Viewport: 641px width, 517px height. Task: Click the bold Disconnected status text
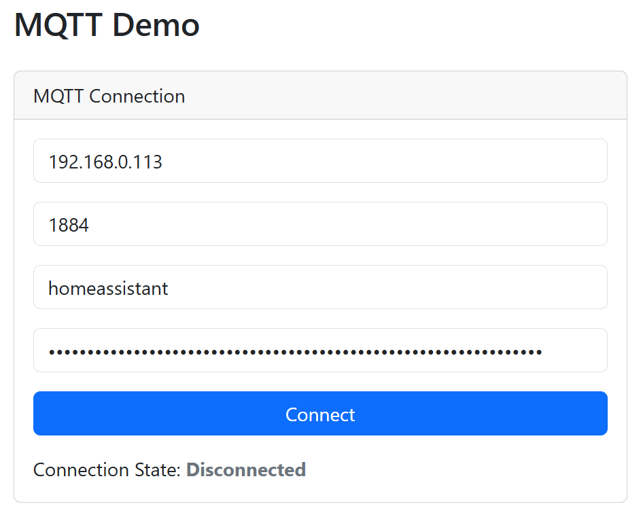click(x=245, y=469)
